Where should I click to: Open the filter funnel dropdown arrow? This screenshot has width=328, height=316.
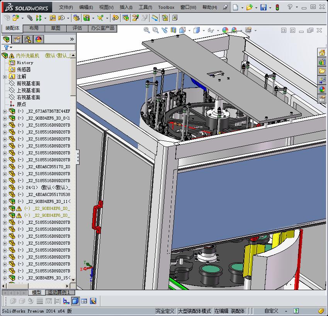tap(11, 47)
